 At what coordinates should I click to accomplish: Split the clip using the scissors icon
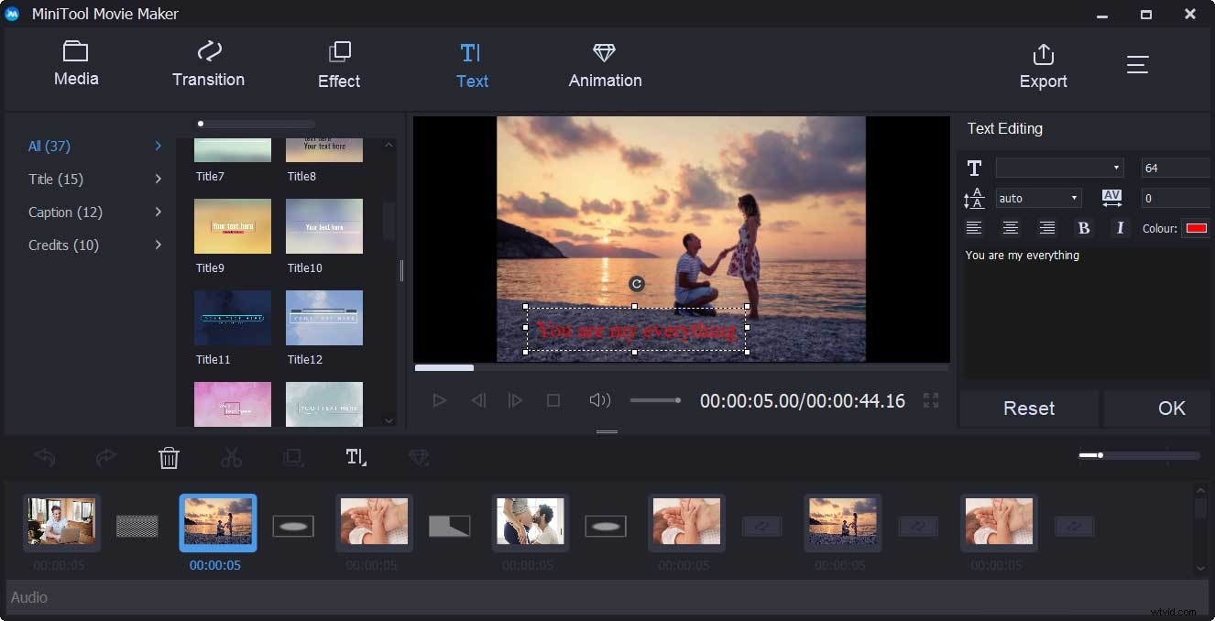(231, 457)
